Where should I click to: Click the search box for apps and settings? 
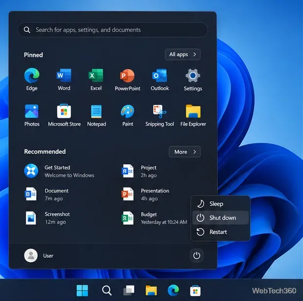[113, 30]
